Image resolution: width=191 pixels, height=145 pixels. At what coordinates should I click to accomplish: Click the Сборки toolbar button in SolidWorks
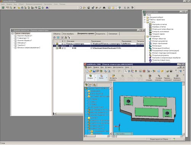coord(90,78)
